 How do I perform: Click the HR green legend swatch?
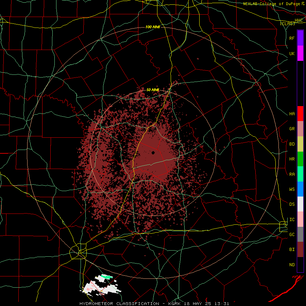click(300, 159)
